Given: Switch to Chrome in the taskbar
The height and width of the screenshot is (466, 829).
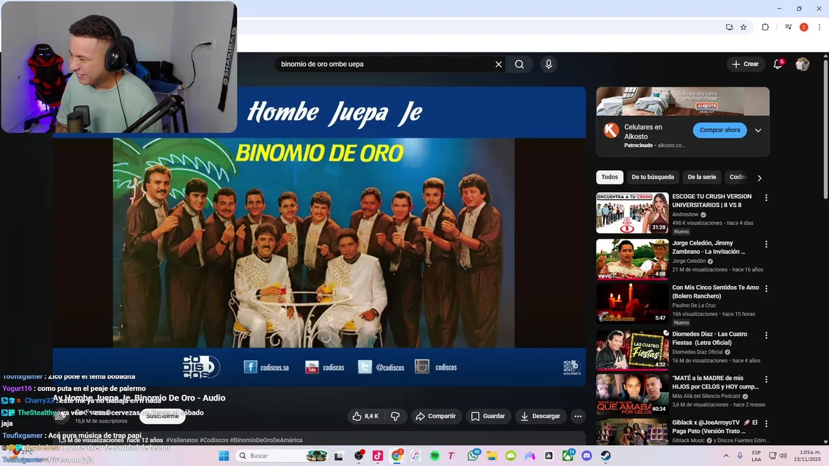Looking at the screenshot, I should point(397,456).
